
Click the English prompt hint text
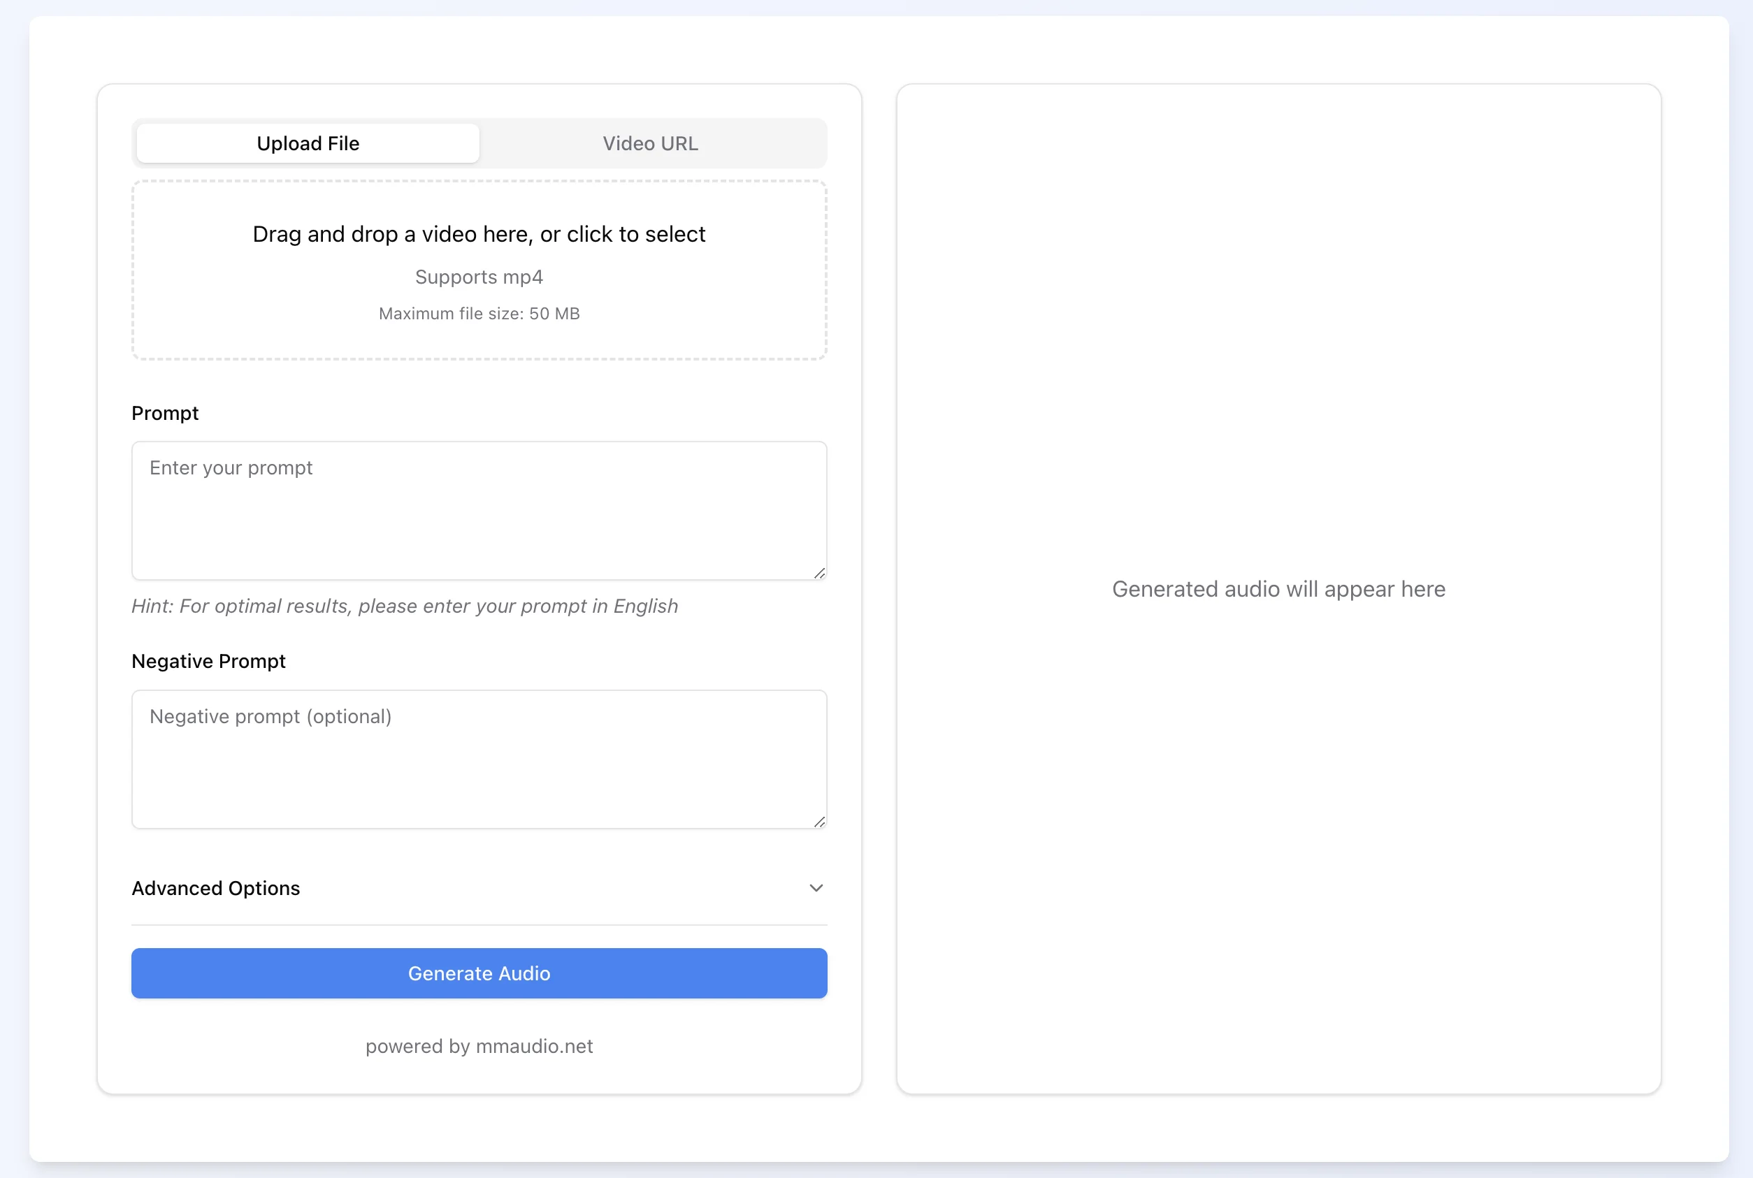(404, 606)
